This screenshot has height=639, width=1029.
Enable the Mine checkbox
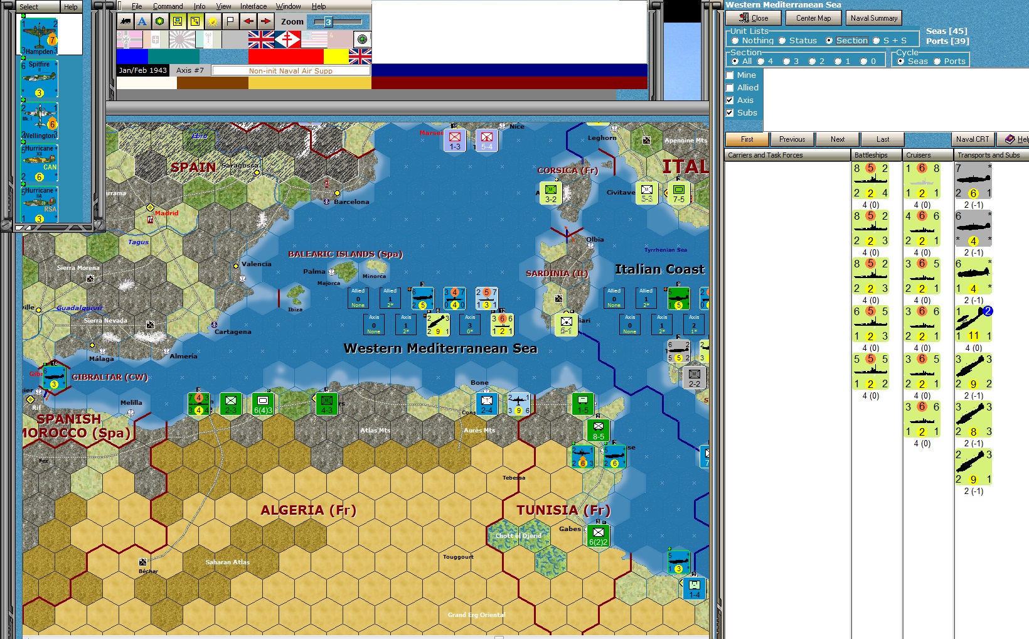730,75
